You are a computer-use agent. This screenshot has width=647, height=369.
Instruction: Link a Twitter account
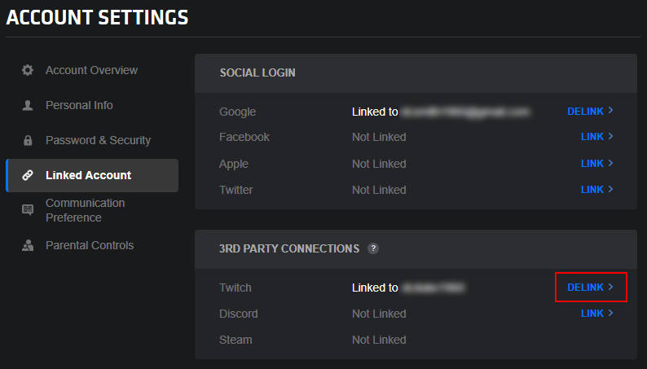597,189
